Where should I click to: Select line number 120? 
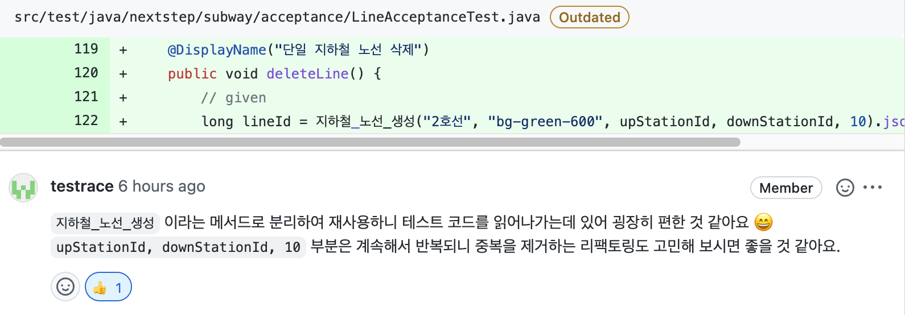(x=86, y=73)
